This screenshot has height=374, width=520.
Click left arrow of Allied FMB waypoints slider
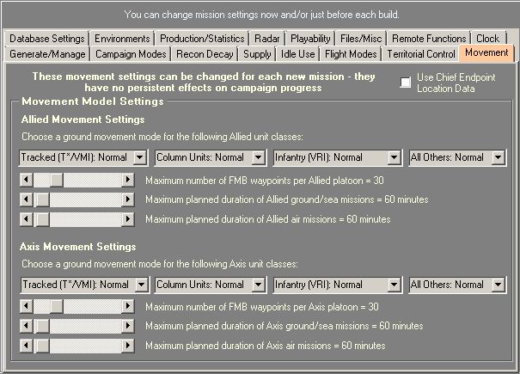(26, 180)
